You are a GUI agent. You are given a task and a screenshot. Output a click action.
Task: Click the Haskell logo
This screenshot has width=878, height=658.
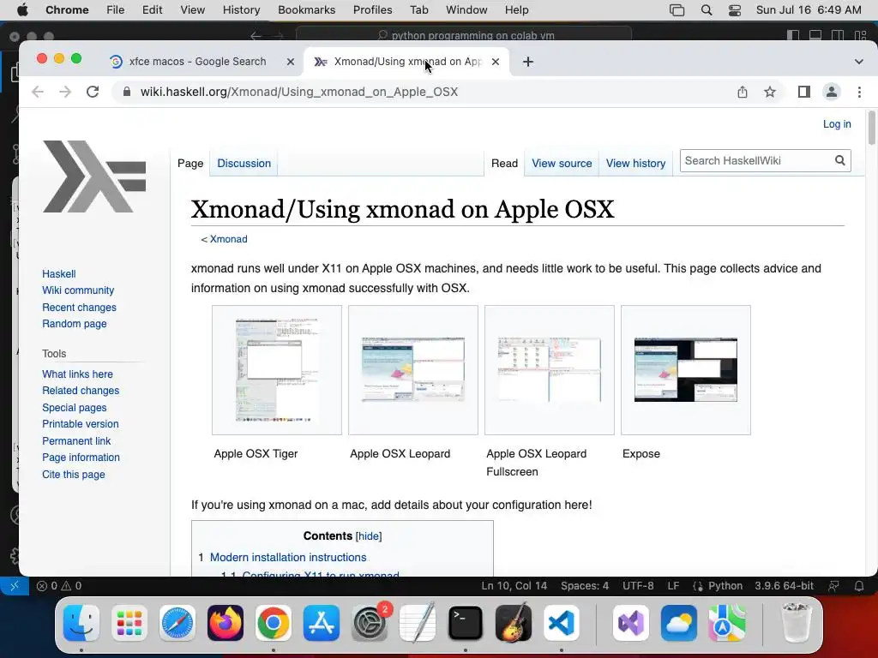click(x=94, y=176)
